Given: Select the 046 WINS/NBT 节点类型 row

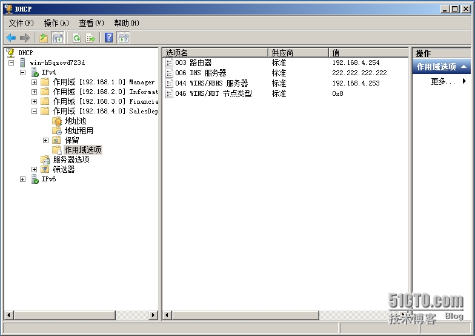Looking at the screenshot, I should tap(285, 93).
